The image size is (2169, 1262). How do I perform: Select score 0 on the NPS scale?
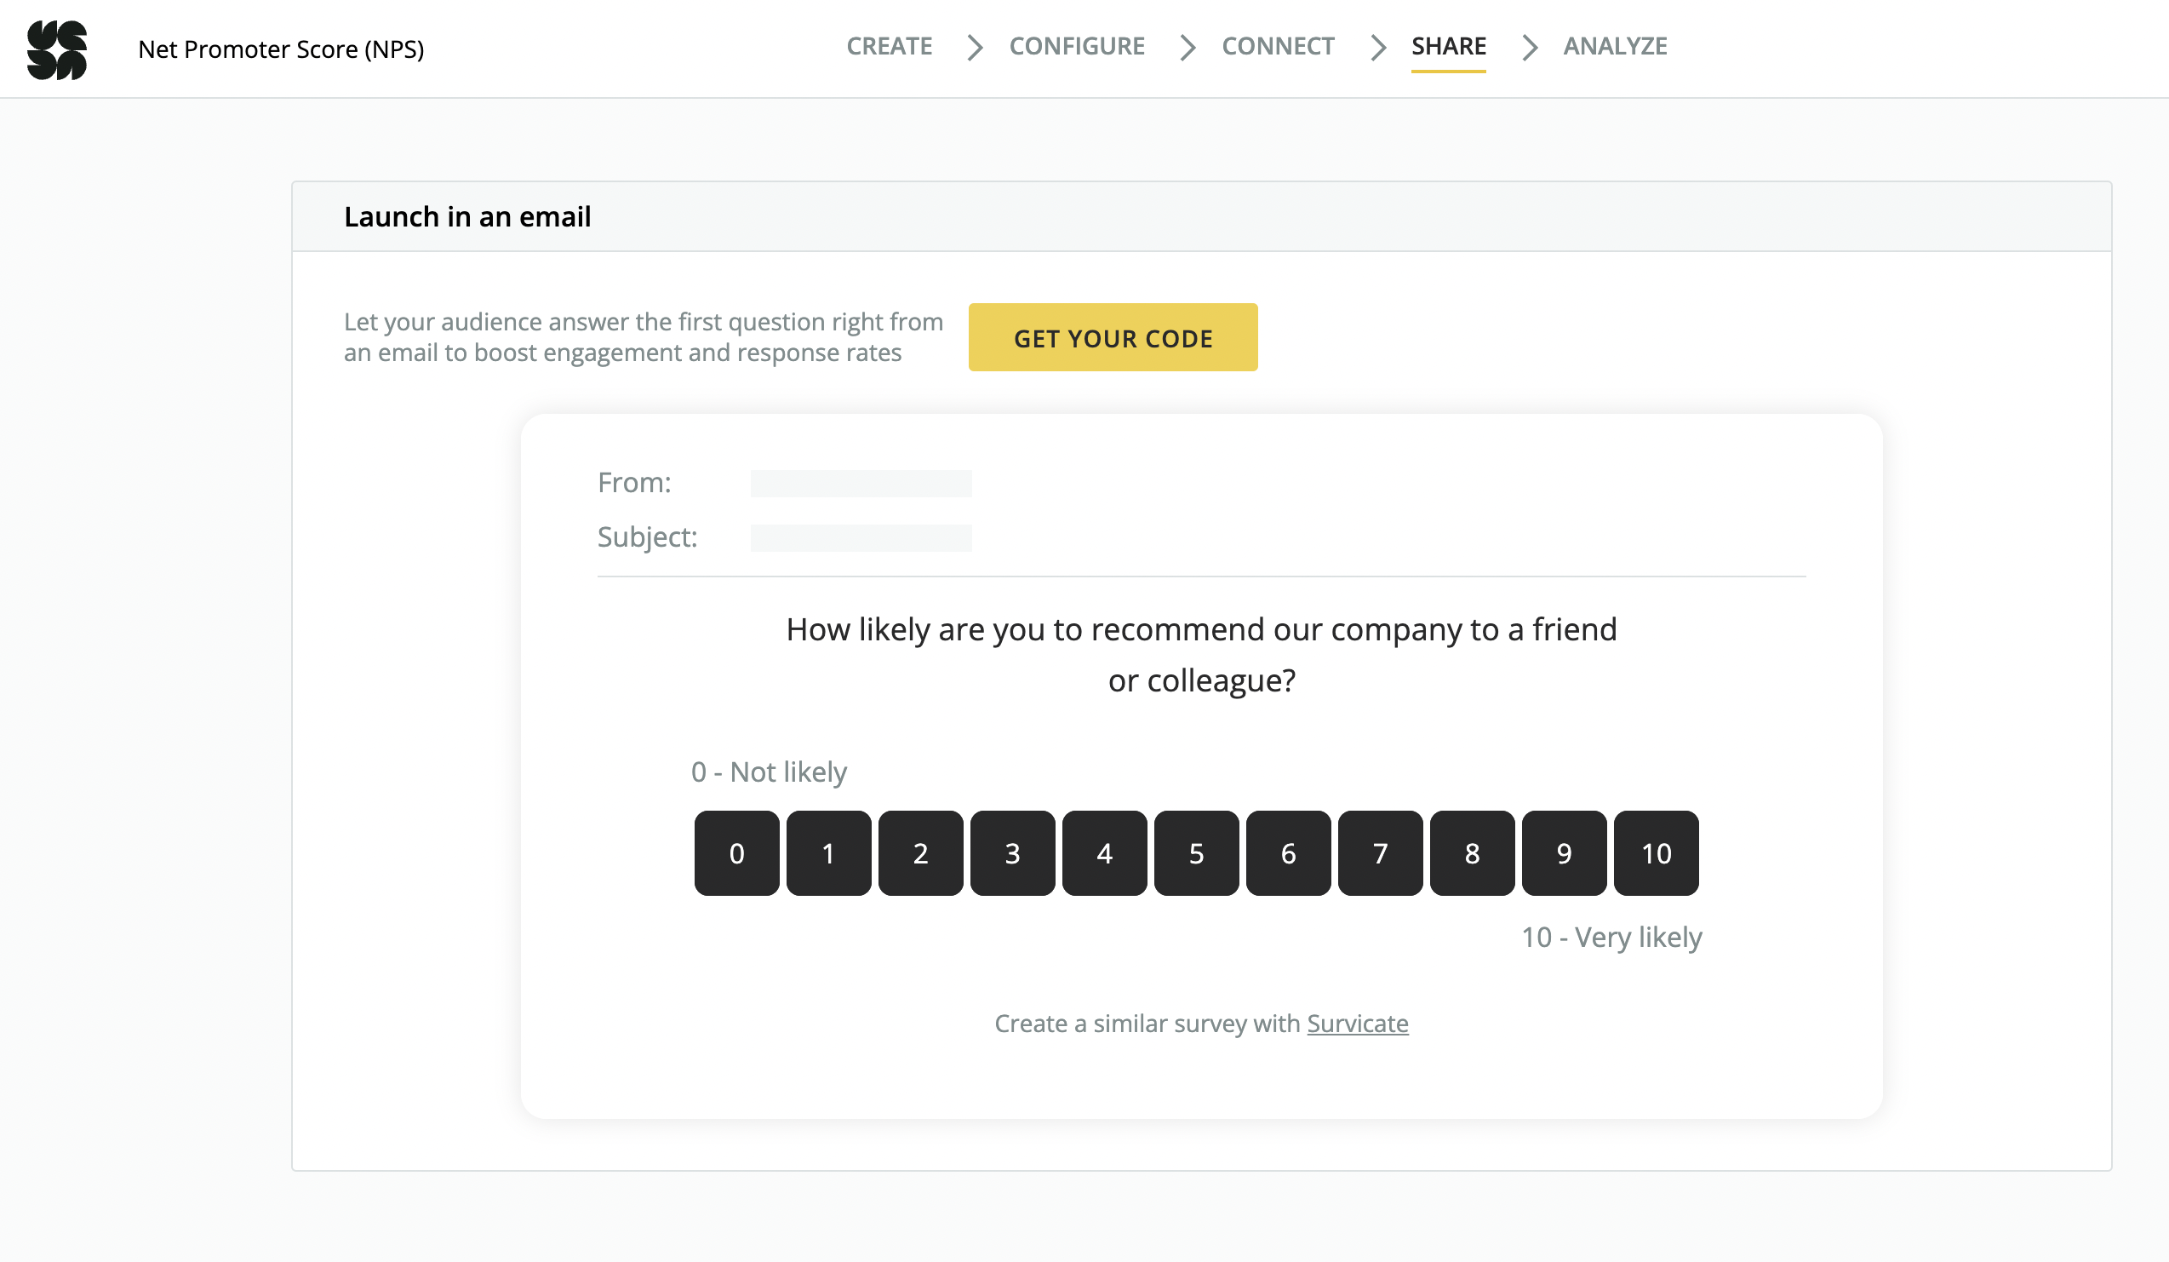(x=735, y=853)
